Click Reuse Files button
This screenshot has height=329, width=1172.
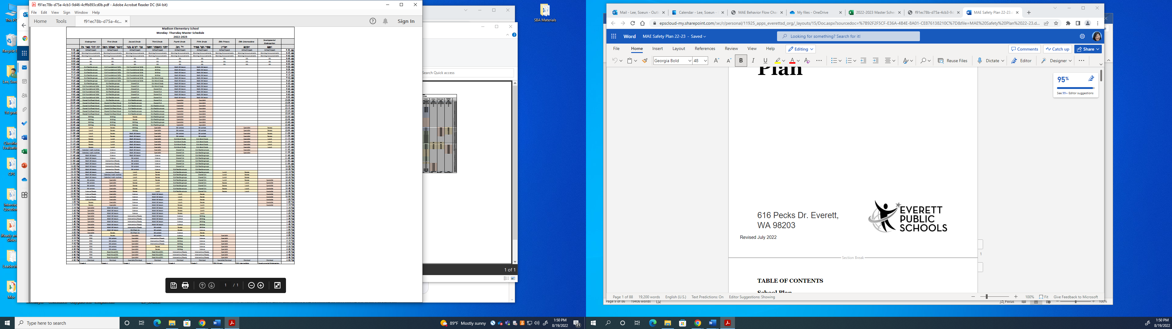pyautogui.click(x=953, y=60)
